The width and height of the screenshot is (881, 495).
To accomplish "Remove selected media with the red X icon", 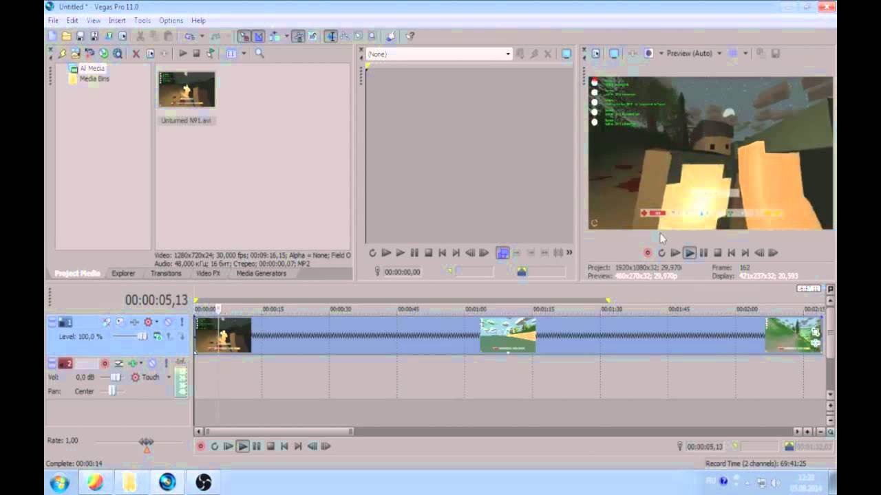I will (136, 53).
